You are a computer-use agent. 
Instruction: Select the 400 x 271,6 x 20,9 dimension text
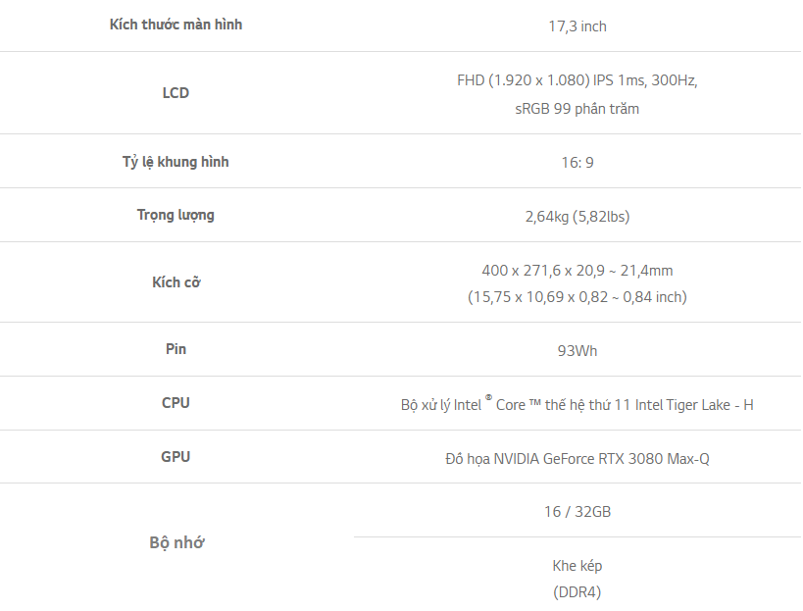click(x=543, y=271)
